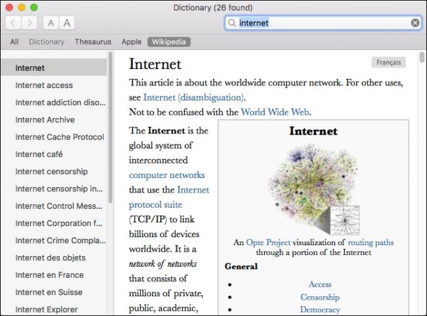This screenshot has height=316, width=427.
Task: Open 'Internet Corporation f...' result
Action: coord(54,223)
